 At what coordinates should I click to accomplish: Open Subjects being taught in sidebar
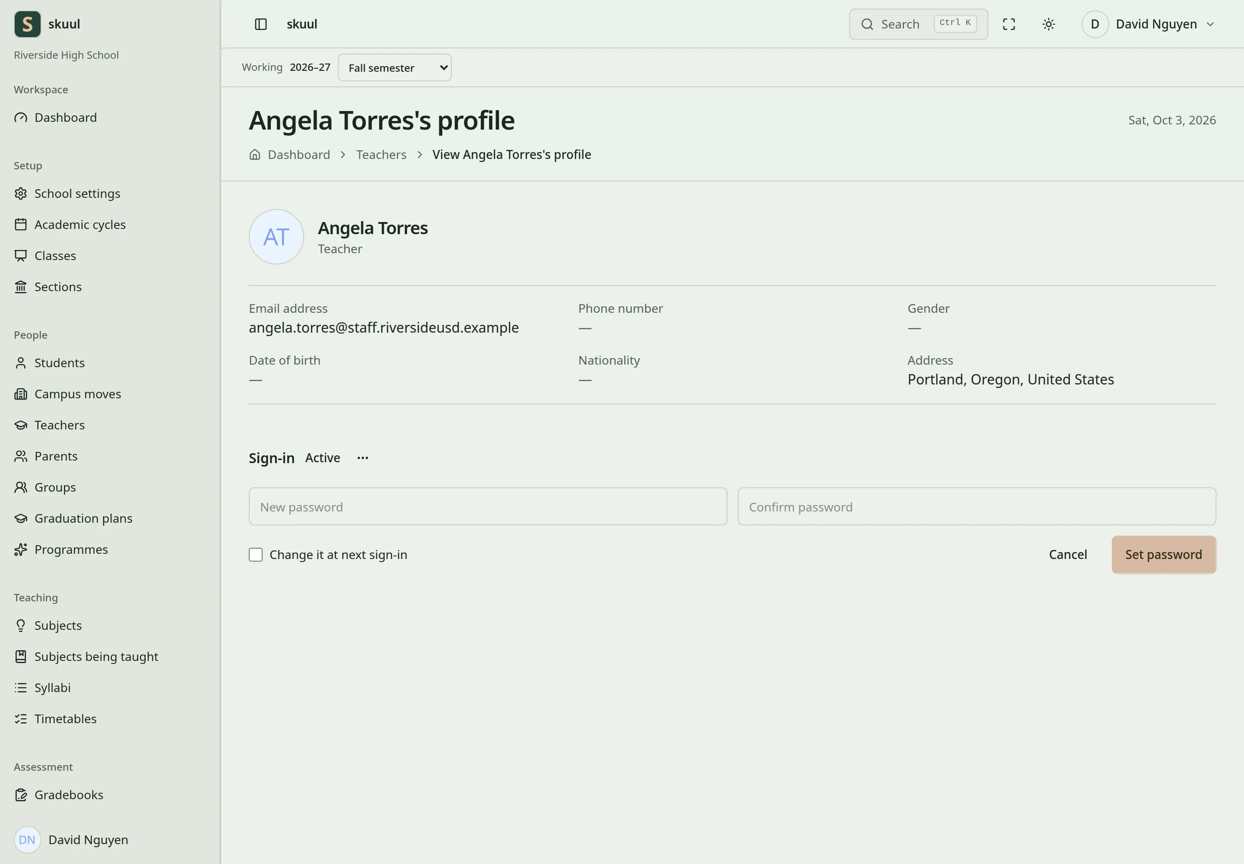point(96,657)
